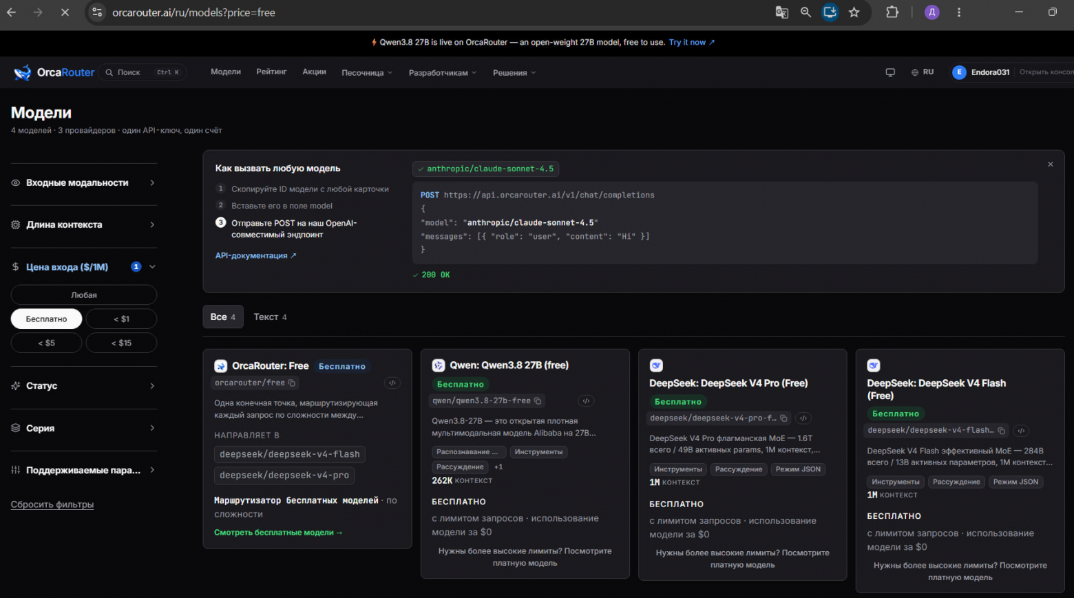Open the 'Qwen: Qwen3.8 27B (free)' title
1074x598 pixels.
pyautogui.click(x=509, y=365)
